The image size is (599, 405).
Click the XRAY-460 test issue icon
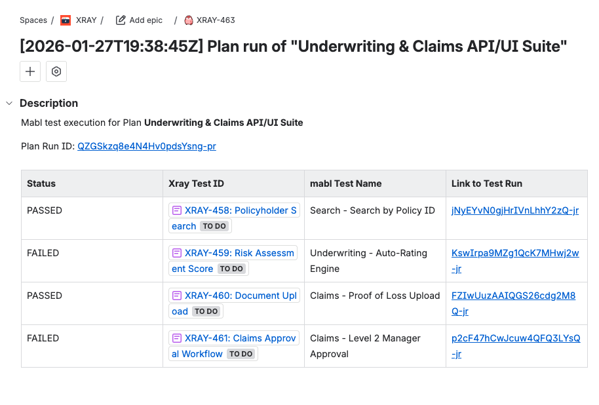tap(177, 296)
